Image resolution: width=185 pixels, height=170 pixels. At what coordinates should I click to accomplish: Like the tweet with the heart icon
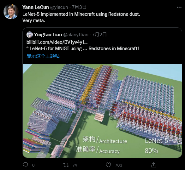tap(108, 165)
